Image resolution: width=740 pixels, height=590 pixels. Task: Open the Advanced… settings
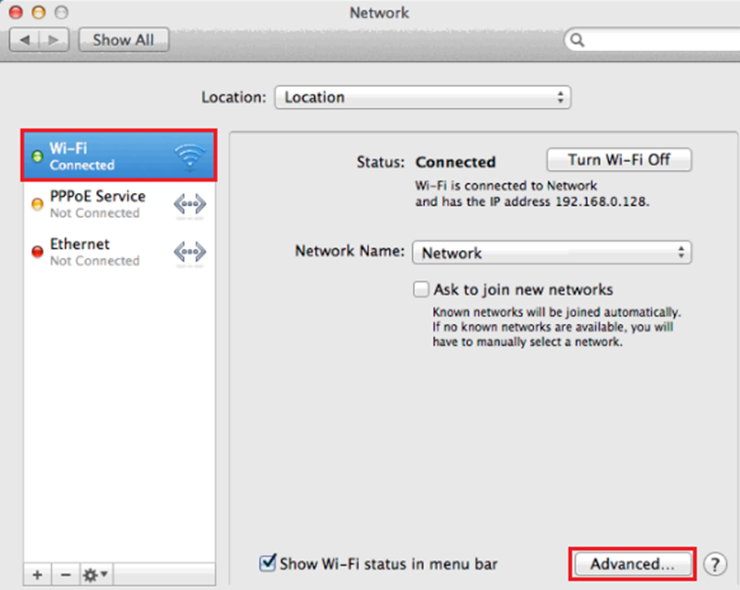point(633,563)
